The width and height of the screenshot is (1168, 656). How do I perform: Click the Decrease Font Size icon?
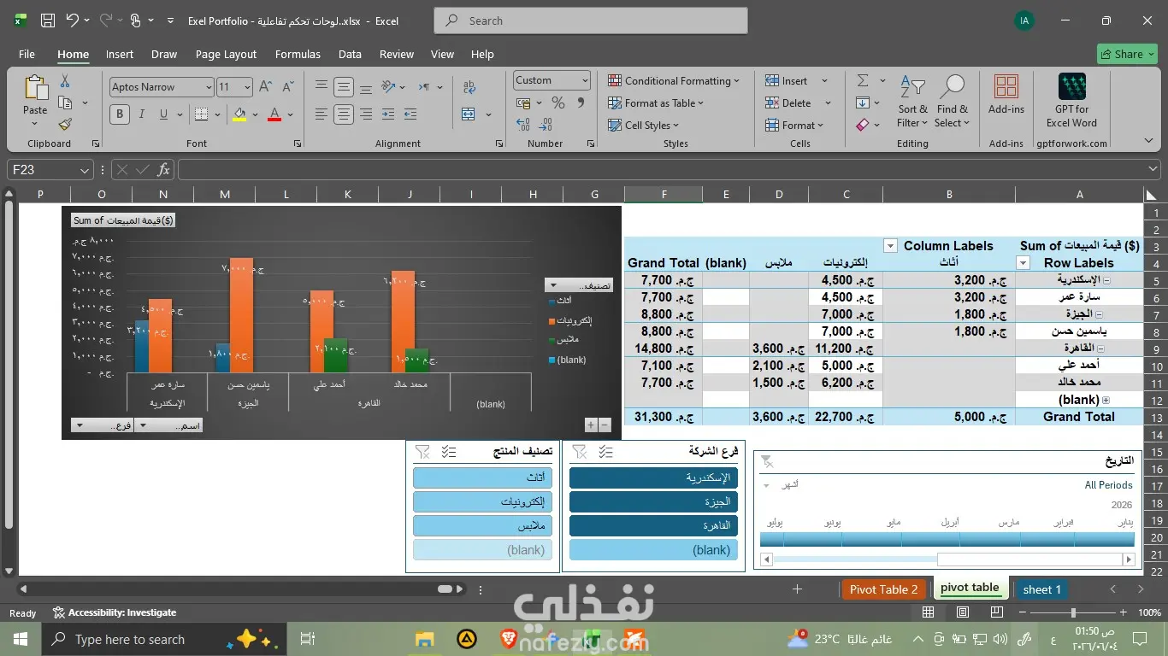286,87
